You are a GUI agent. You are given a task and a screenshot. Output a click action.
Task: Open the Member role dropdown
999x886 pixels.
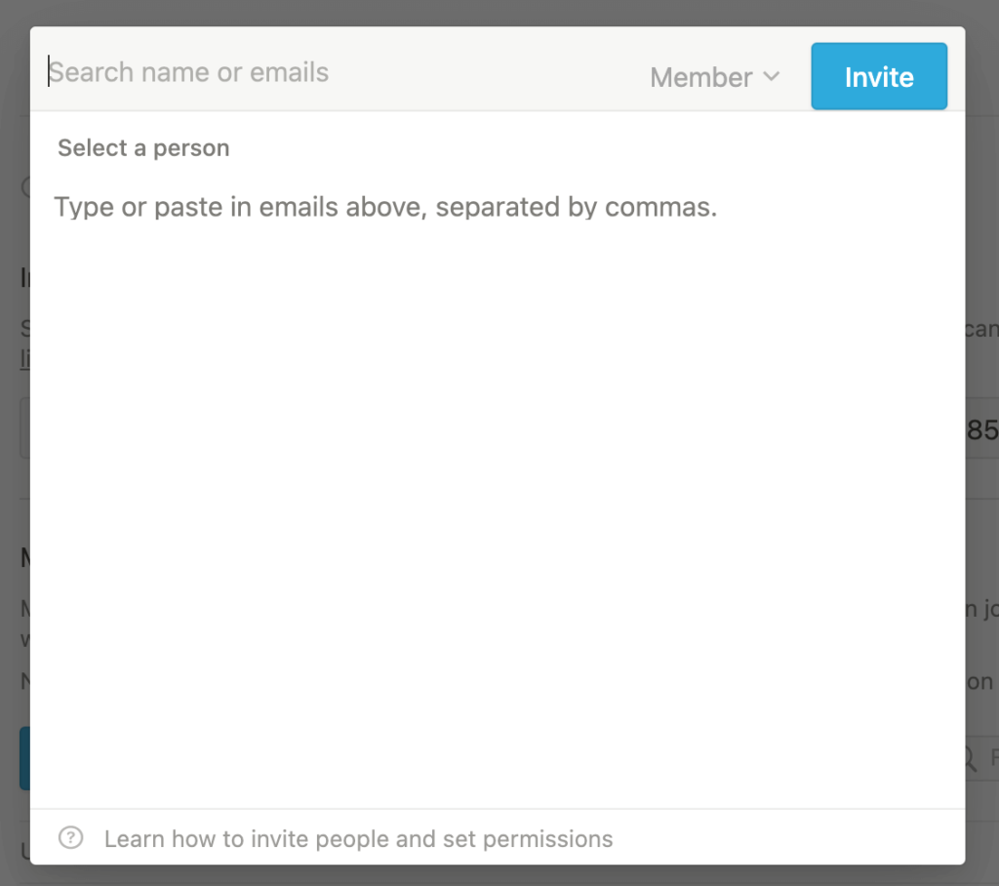click(715, 77)
